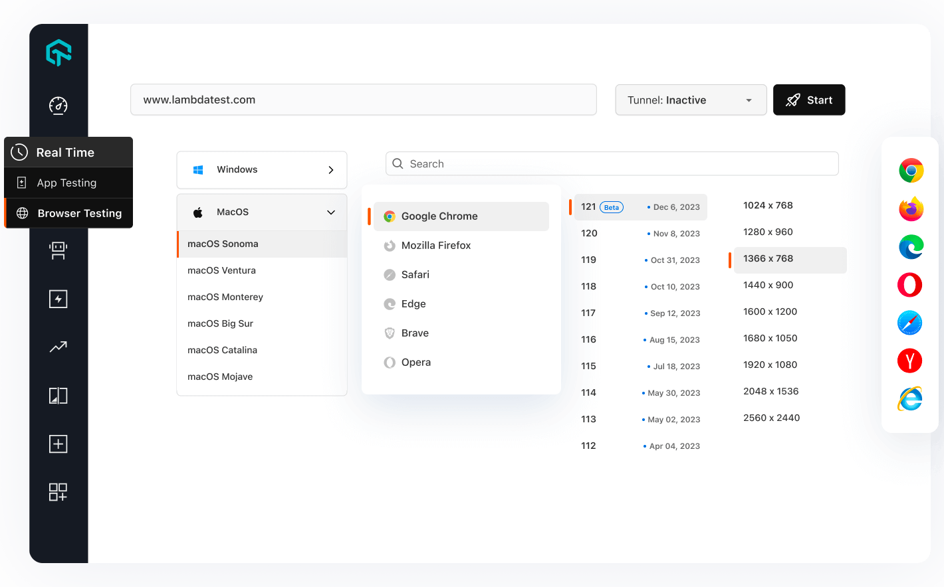Choose resolution 1600 x 1200
944x587 pixels.
coord(770,312)
